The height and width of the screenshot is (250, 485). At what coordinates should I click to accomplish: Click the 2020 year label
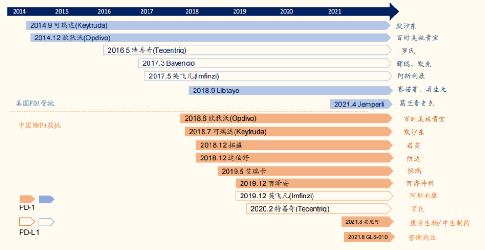tap(286, 11)
